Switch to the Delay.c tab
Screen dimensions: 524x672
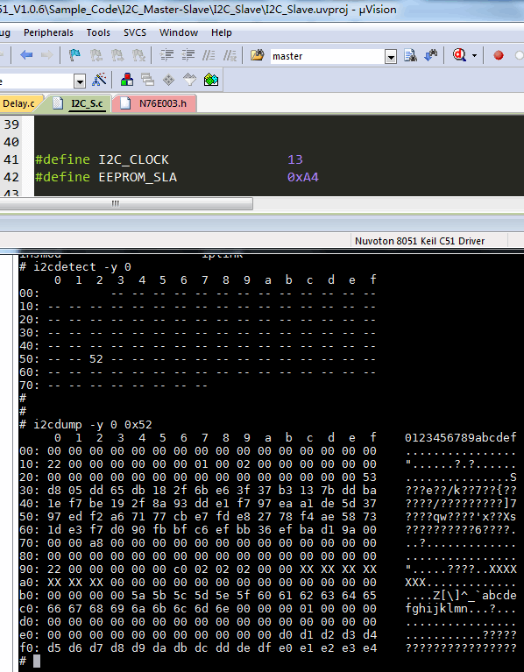pyautogui.click(x=18, y=103)
